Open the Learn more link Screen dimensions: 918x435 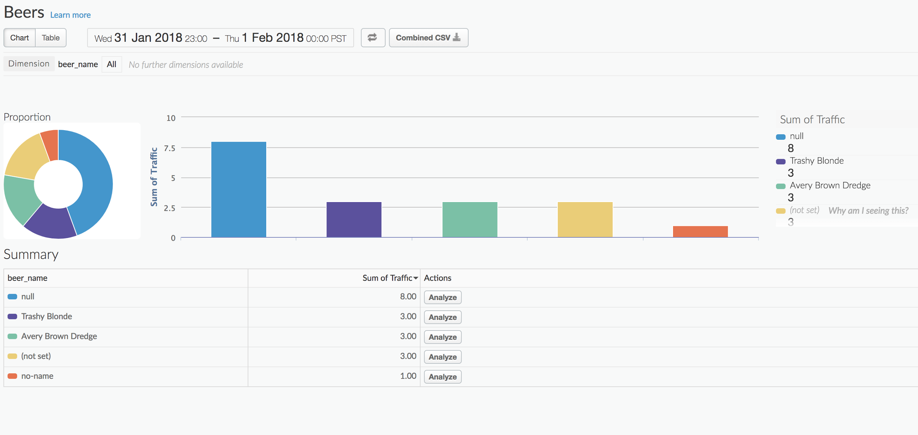(x=70, y=15)
